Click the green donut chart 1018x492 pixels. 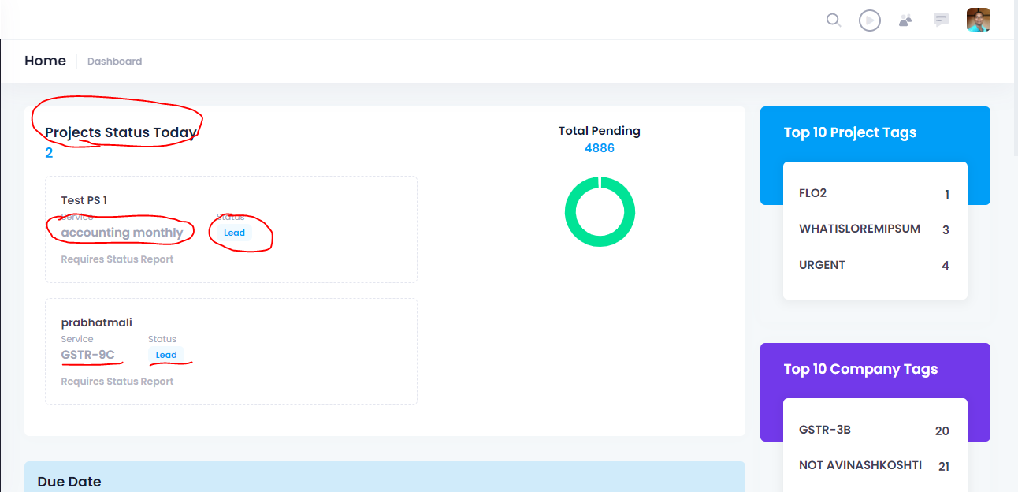(x=600, y=211)
